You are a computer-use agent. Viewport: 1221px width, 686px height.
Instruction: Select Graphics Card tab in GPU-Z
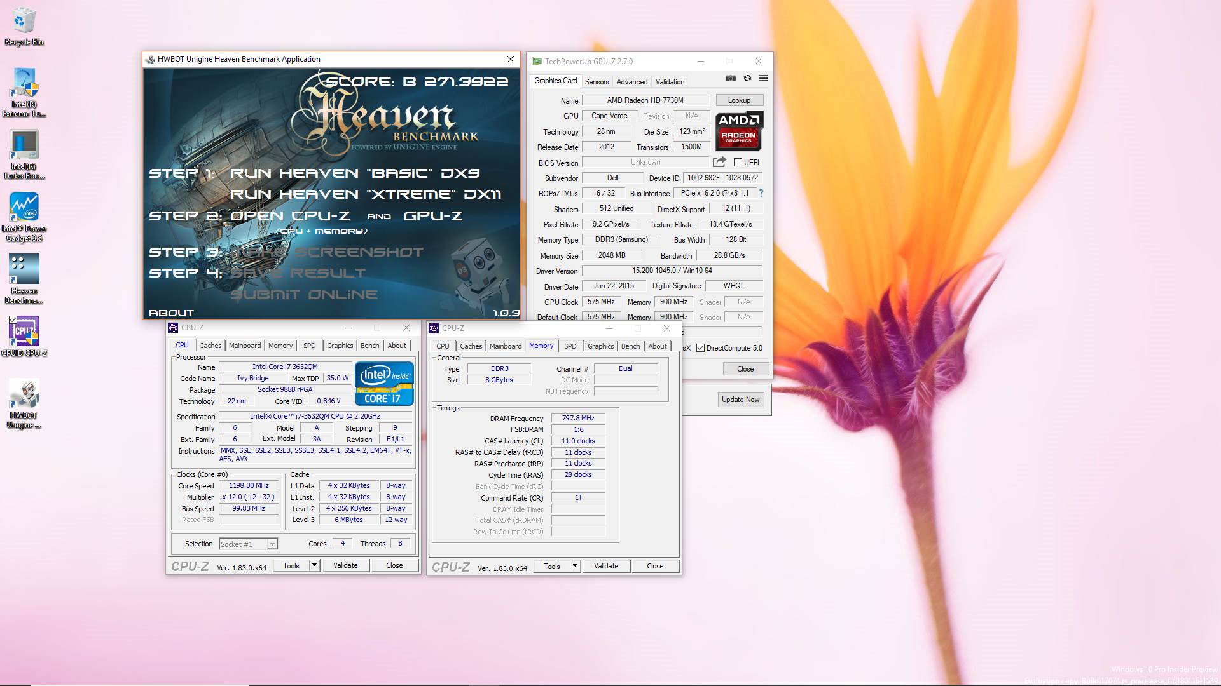click(555, 81)
